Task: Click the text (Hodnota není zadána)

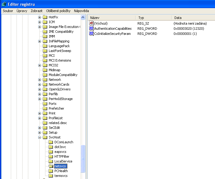Action: pos(190,23)
